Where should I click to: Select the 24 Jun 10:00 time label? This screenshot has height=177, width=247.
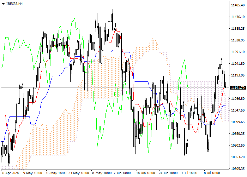tap(168, 173)
